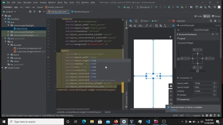
Task: Open the Refactor menu
Action: point(52,2)
